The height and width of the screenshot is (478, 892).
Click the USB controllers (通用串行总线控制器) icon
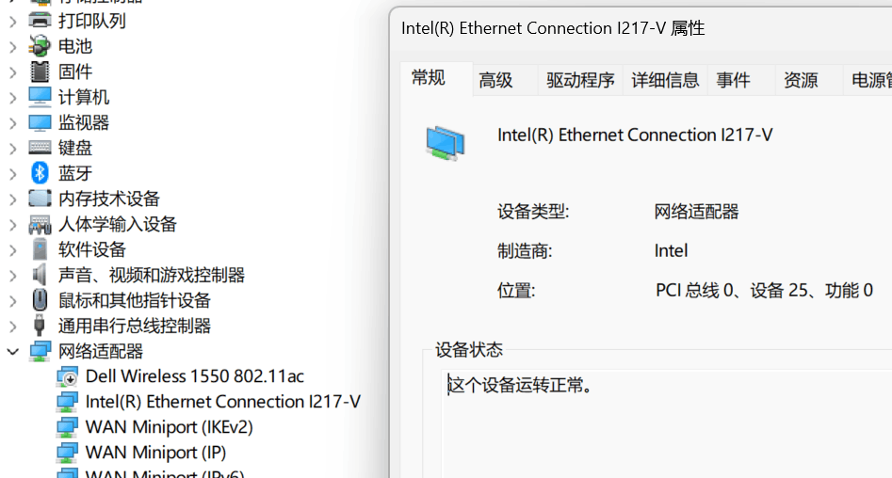pos(40,326)
